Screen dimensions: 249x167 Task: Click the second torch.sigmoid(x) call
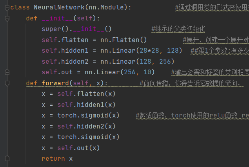(88, 137)
